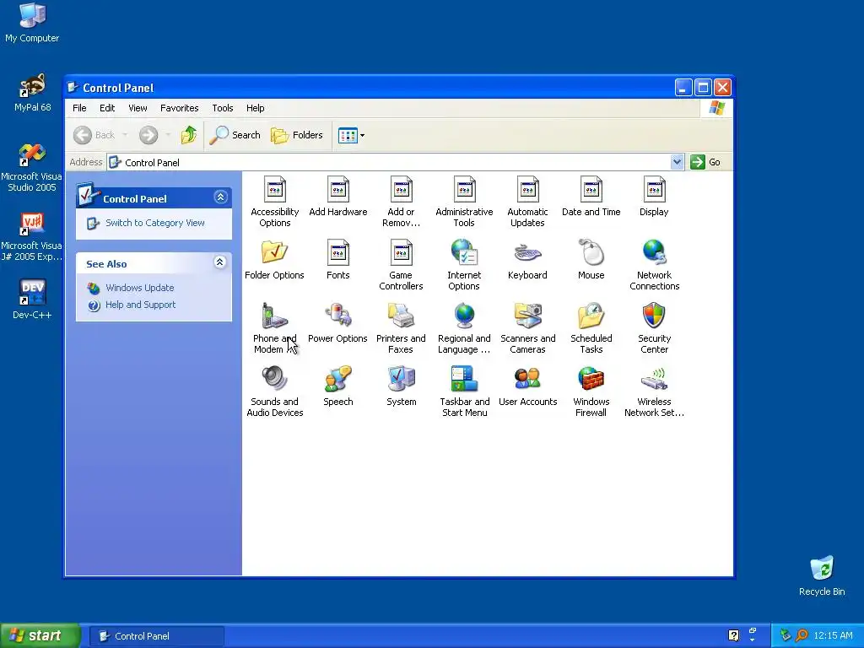Open the File menu
The image size is (864, 648).
(x=79, y=108)
